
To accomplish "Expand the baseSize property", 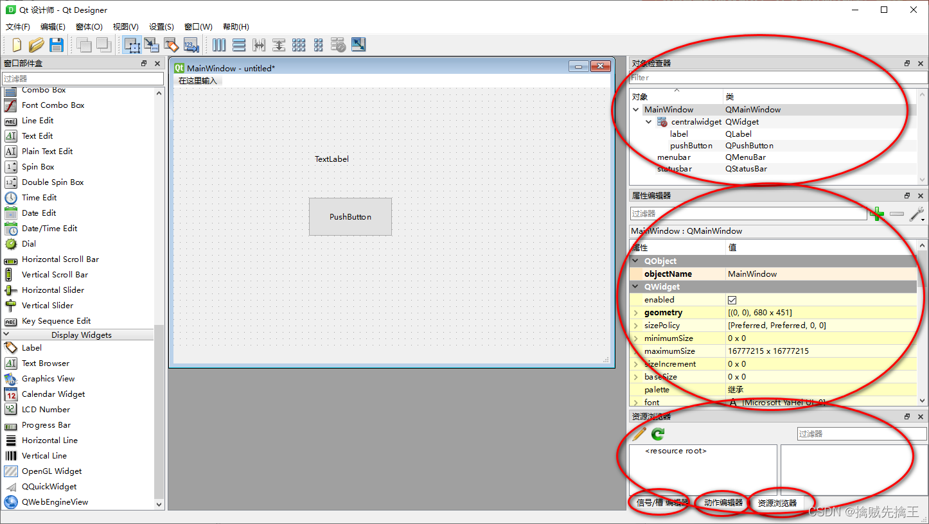I will 636,377.
